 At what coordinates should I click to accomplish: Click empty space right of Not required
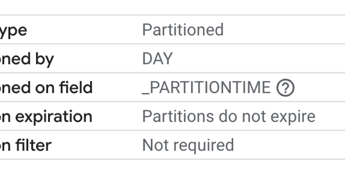coord(289,145)
